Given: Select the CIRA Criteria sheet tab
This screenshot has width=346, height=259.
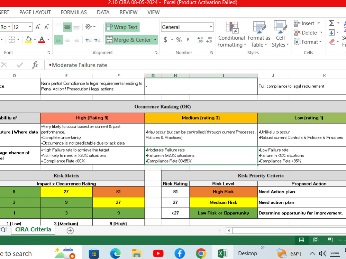Looking at the screenshot, I should click(x=33, y=230).
